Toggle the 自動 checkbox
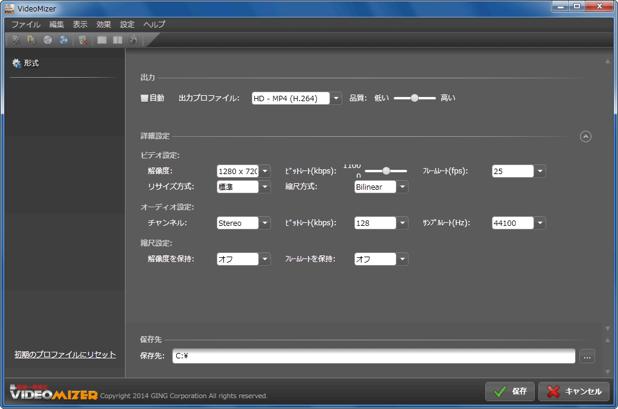The height and width of the screenshot is (409, 618). (x=144, y=98)
